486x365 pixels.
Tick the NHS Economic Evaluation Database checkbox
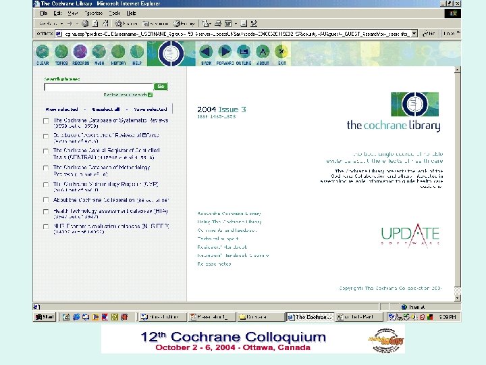(46, 226)
